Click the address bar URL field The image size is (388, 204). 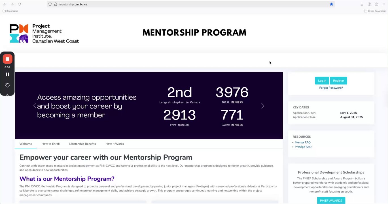(170, 4)
